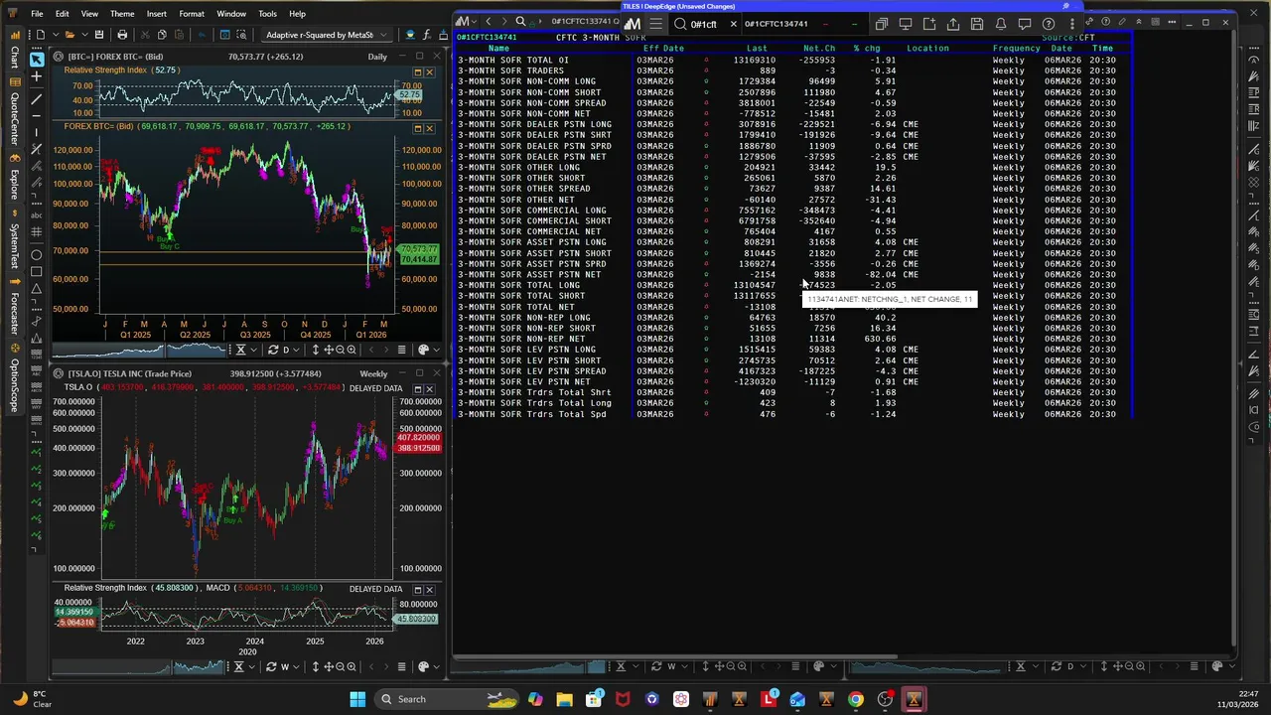Open the Format menu

coord(192,14)
